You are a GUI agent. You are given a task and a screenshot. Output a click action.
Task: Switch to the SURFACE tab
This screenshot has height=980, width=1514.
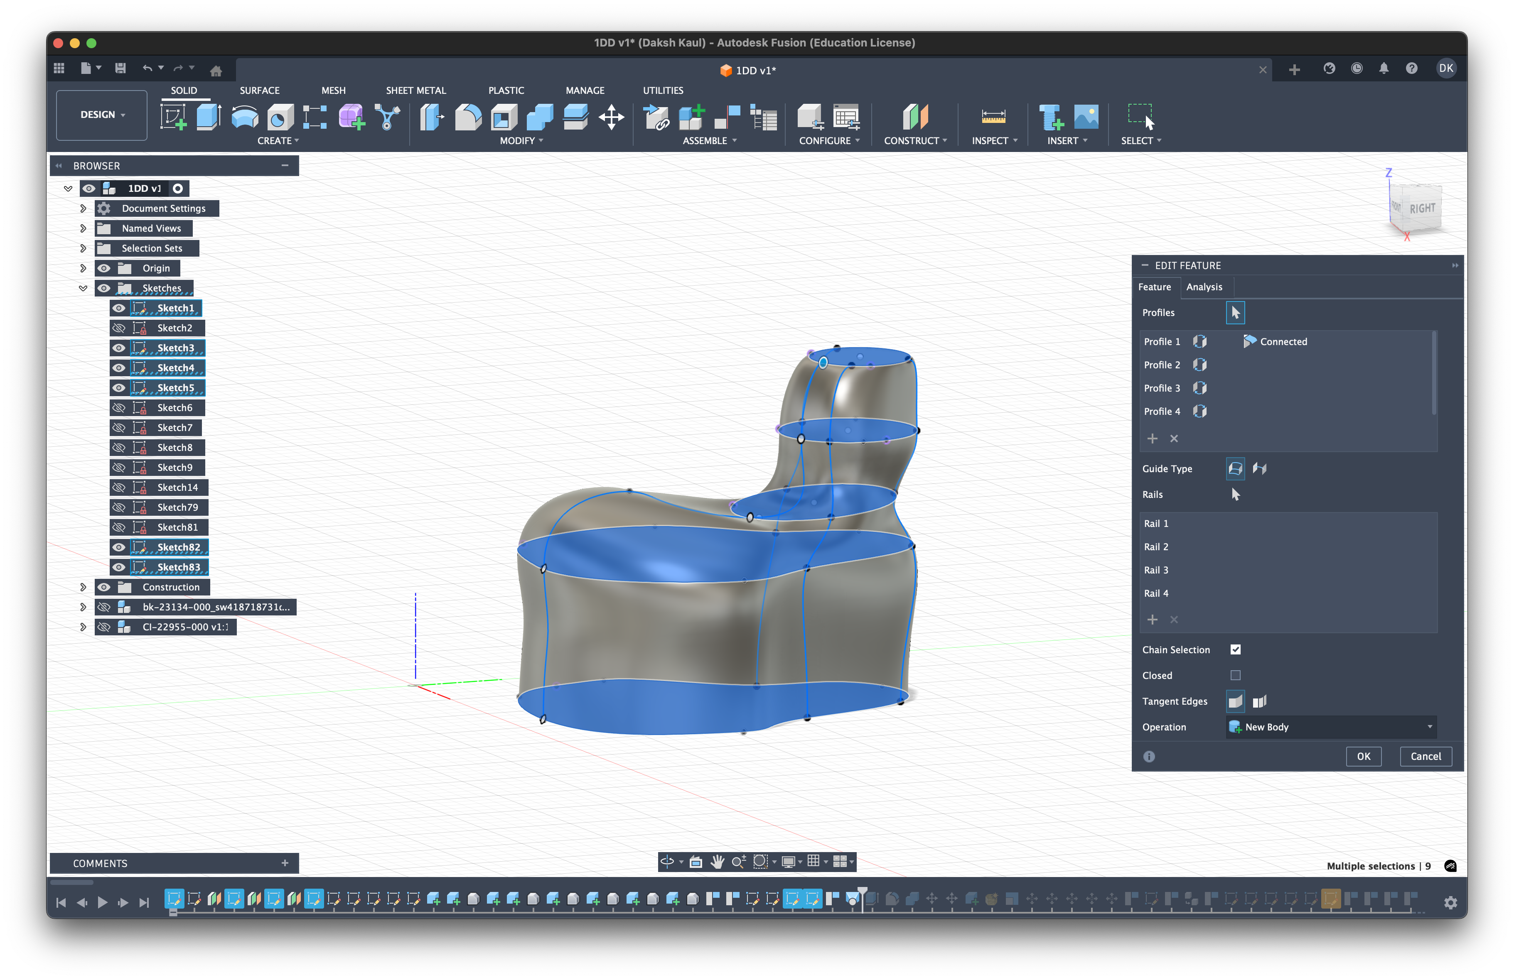click(260, 90)
